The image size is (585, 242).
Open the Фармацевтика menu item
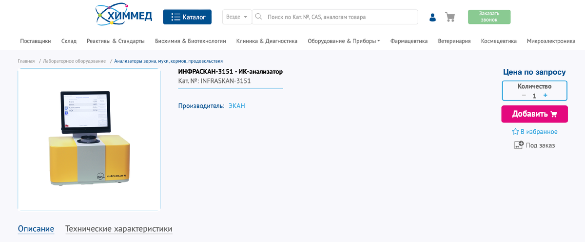[x=409, y=41]
